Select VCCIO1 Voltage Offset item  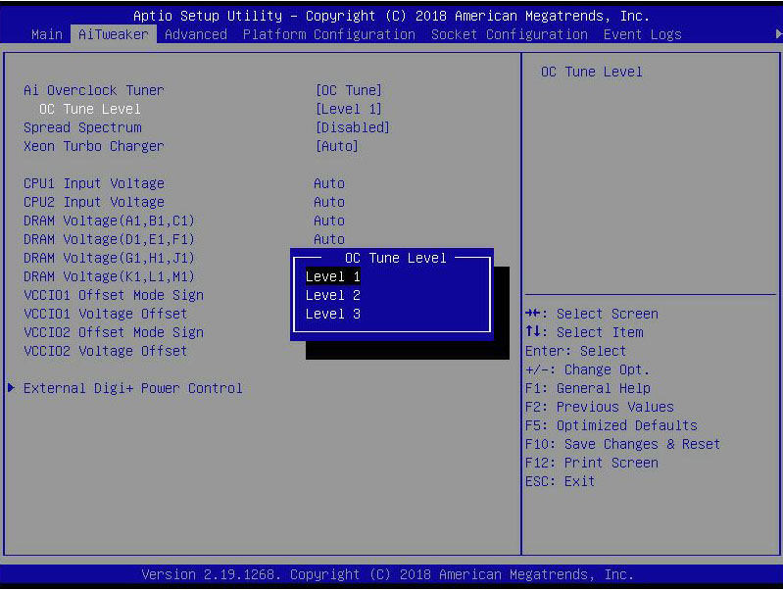(x=105, y=314)
